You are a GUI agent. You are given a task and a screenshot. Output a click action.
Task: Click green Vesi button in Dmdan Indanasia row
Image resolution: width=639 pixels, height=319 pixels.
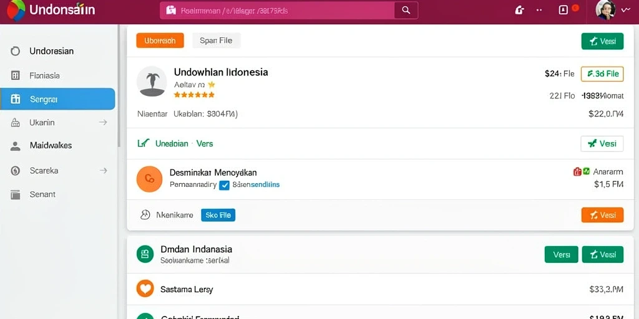[603, 254]
